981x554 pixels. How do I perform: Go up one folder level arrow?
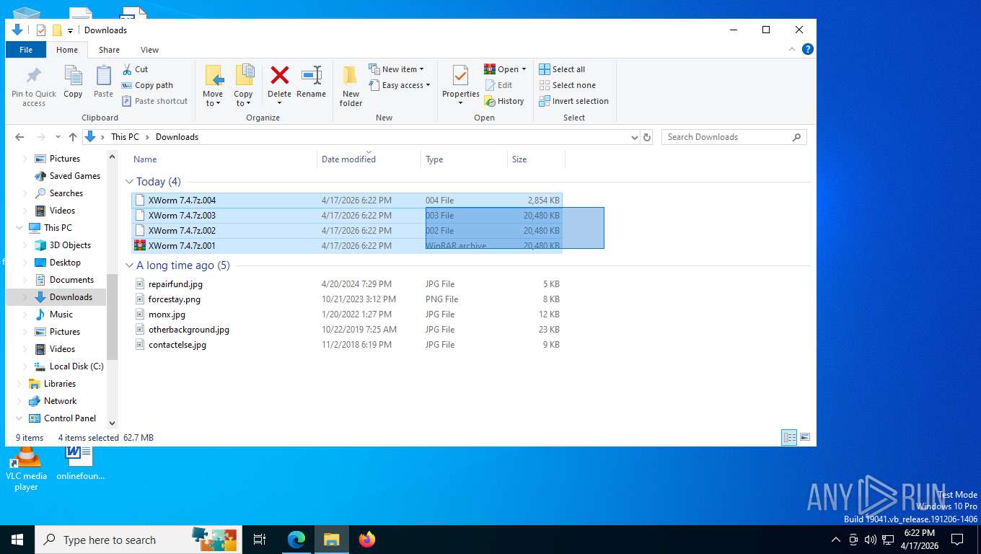pyautogui.click(x=73, y=137)
